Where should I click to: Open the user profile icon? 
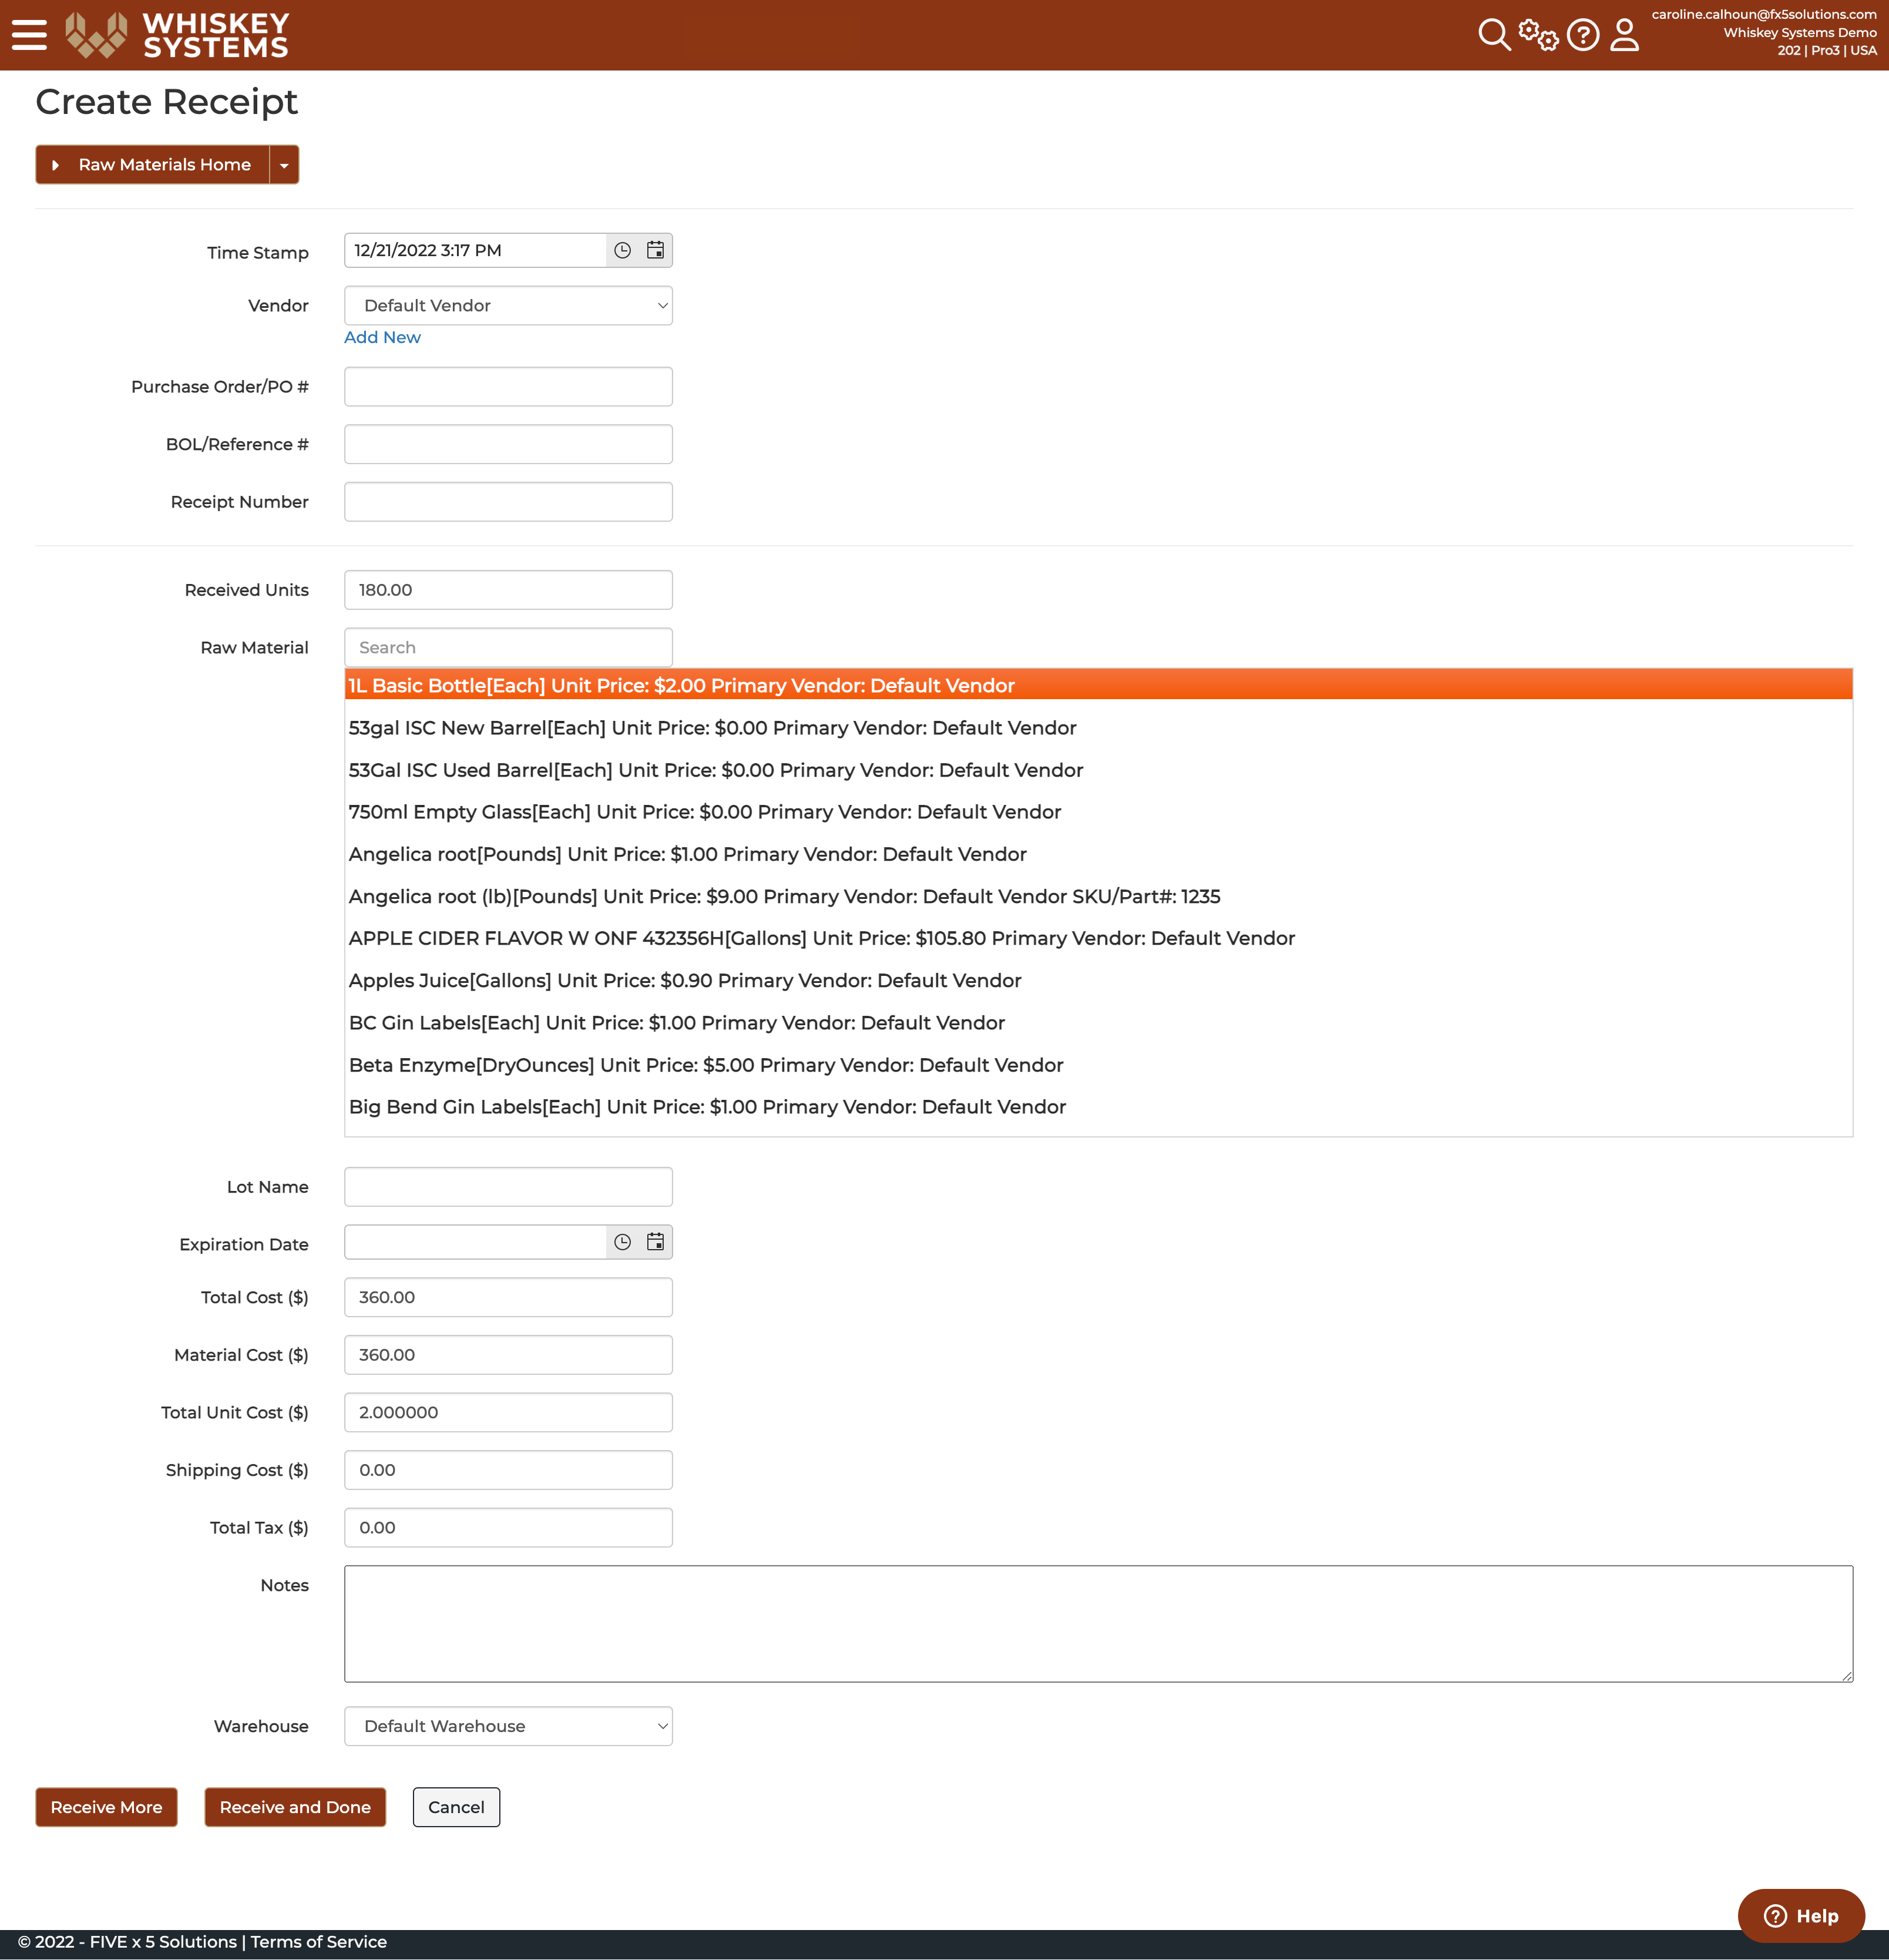point(1625,35)
